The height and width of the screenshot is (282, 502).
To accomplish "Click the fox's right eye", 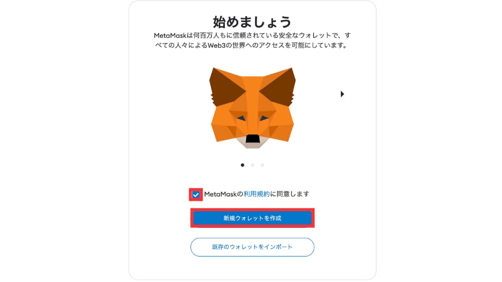I will point(264,118).
